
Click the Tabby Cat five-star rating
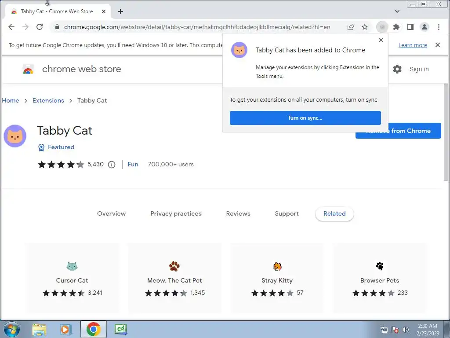61,165
